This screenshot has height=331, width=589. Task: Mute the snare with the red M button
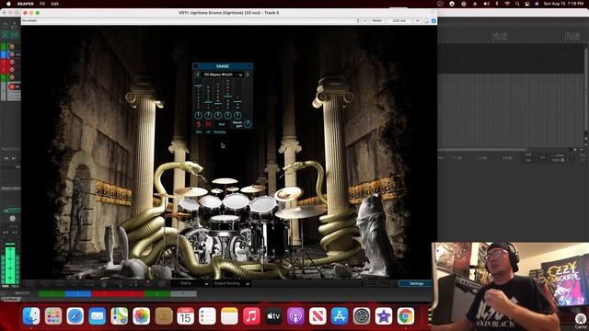coord(208,124)
